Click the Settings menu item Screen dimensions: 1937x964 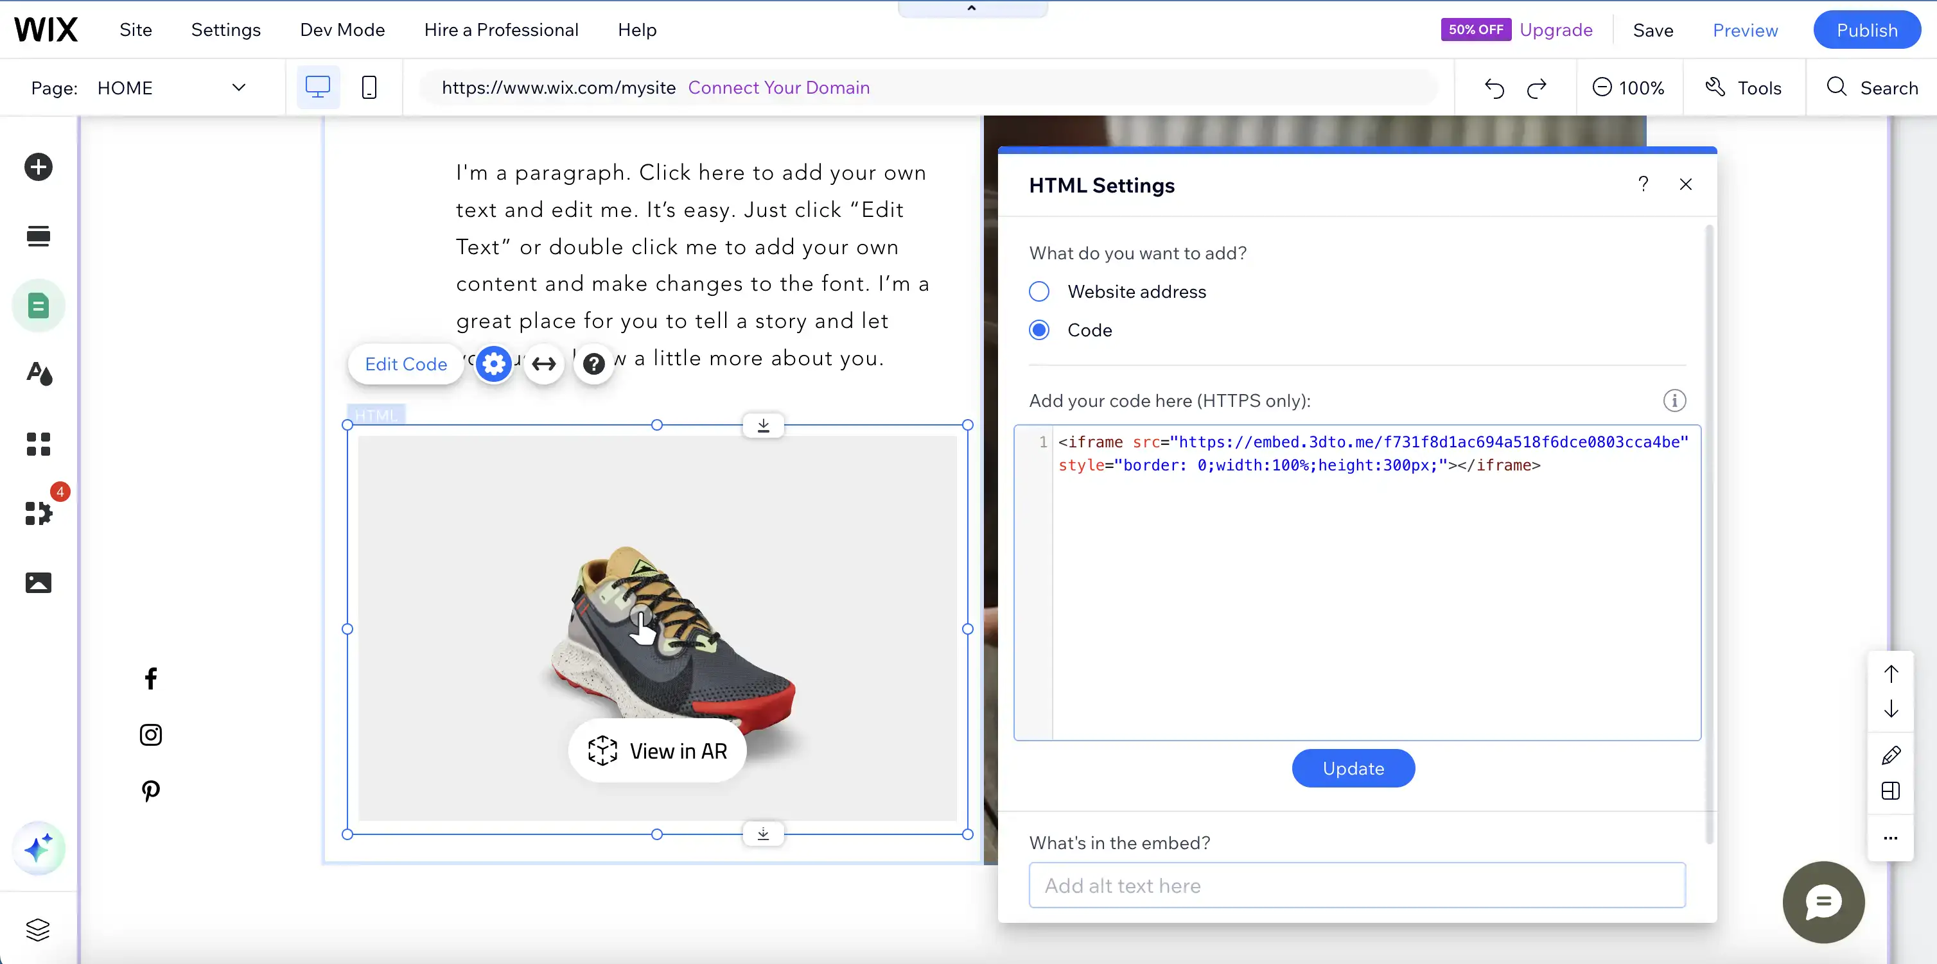pyautogui.click(x=226, y=28)
